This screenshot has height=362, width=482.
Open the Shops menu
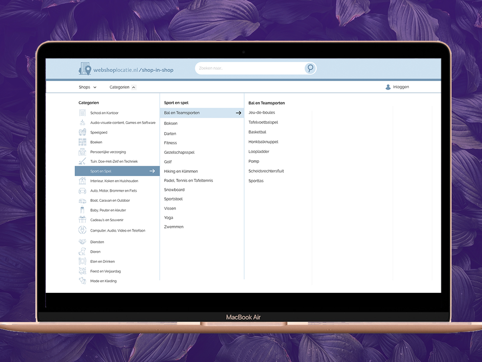click(84, 87)
